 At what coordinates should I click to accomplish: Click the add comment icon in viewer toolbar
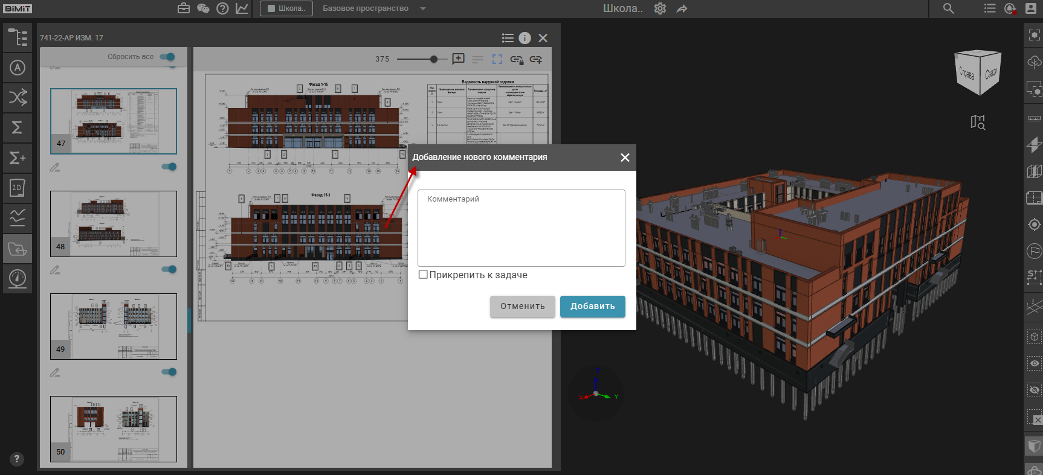459,59
